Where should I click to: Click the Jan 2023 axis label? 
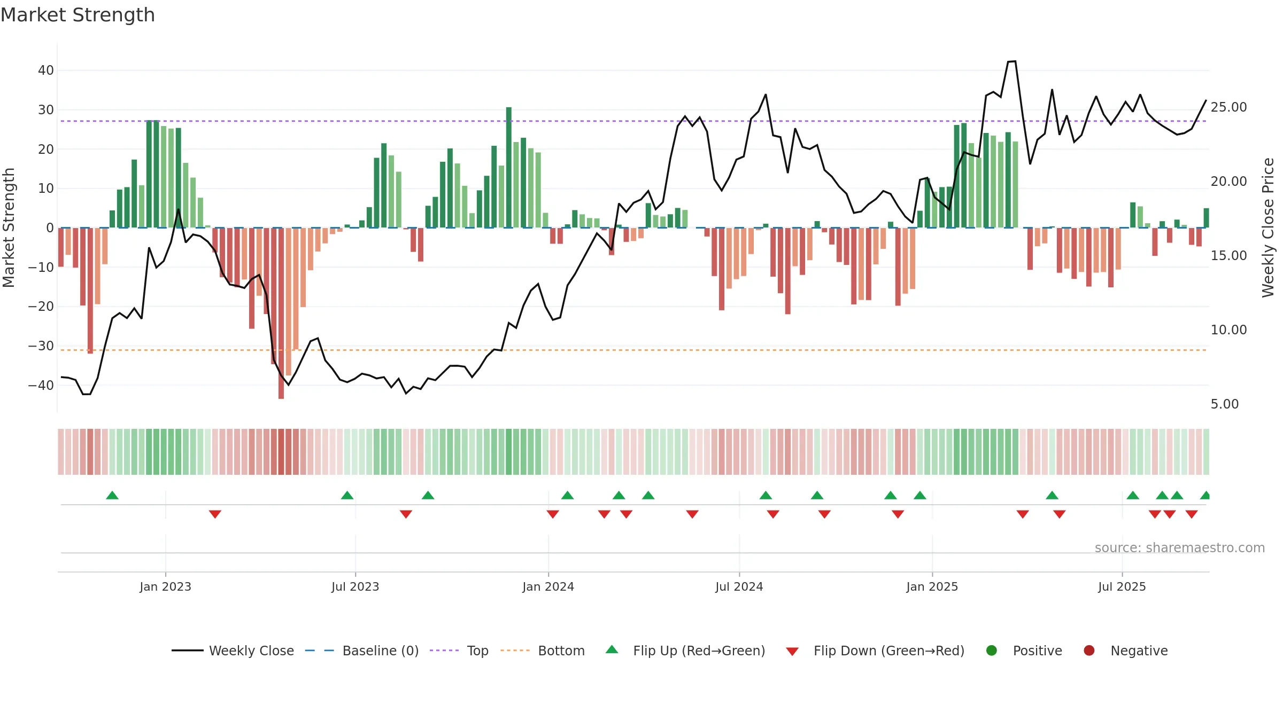pos(166,586)
